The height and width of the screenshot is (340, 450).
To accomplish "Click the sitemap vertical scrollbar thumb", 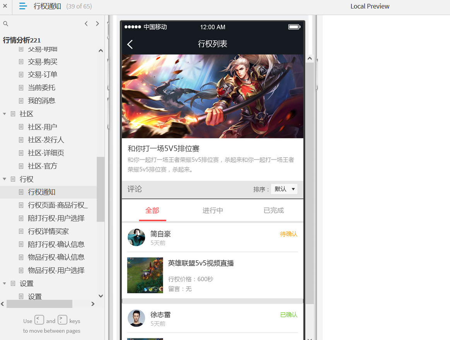I will [x=101, y=189].
